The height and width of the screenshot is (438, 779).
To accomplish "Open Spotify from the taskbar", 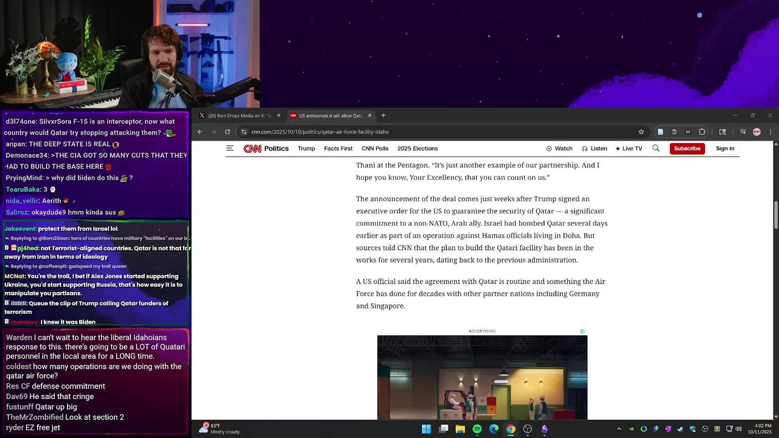I will coord(477,429).
